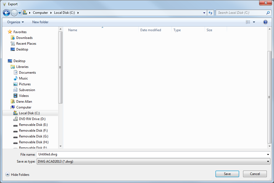Click the drive icon in address bar
Viewport: 274px width, 183px height.
coord(25,13)
